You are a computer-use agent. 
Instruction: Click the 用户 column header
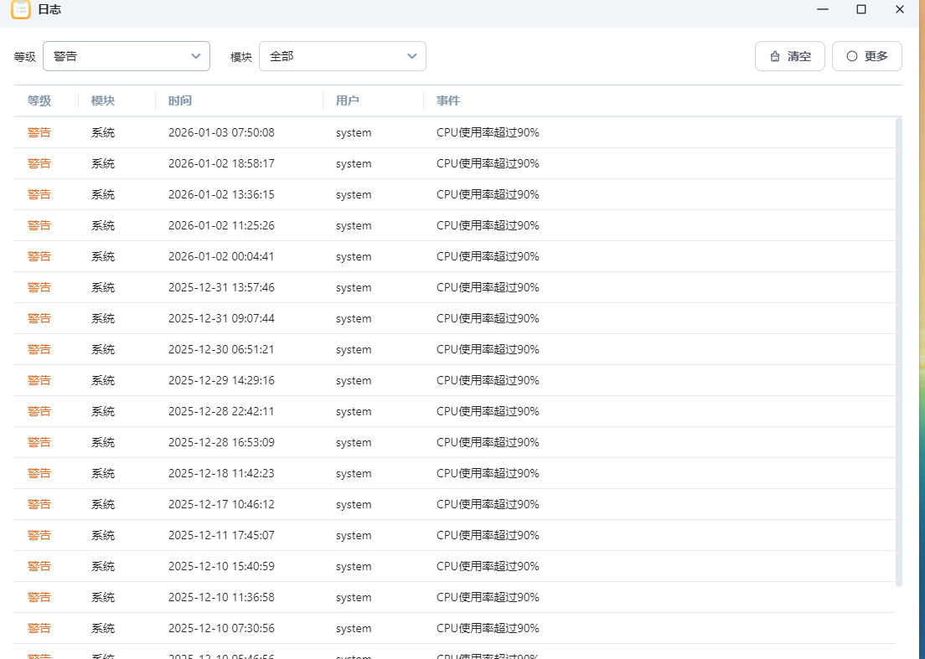[x=348, y=100]
